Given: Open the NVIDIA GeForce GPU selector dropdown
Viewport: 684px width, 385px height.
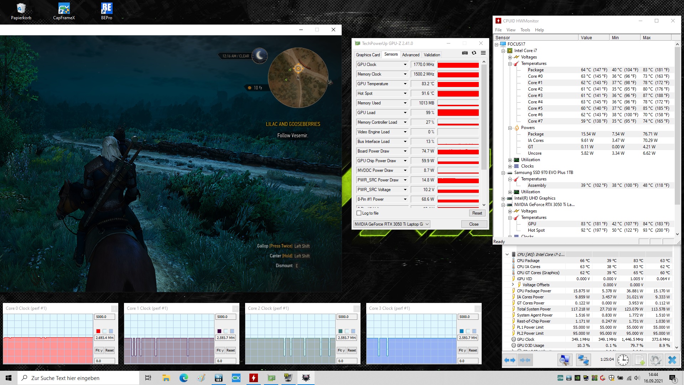Looking at the screenshot, I should [392, 224].
